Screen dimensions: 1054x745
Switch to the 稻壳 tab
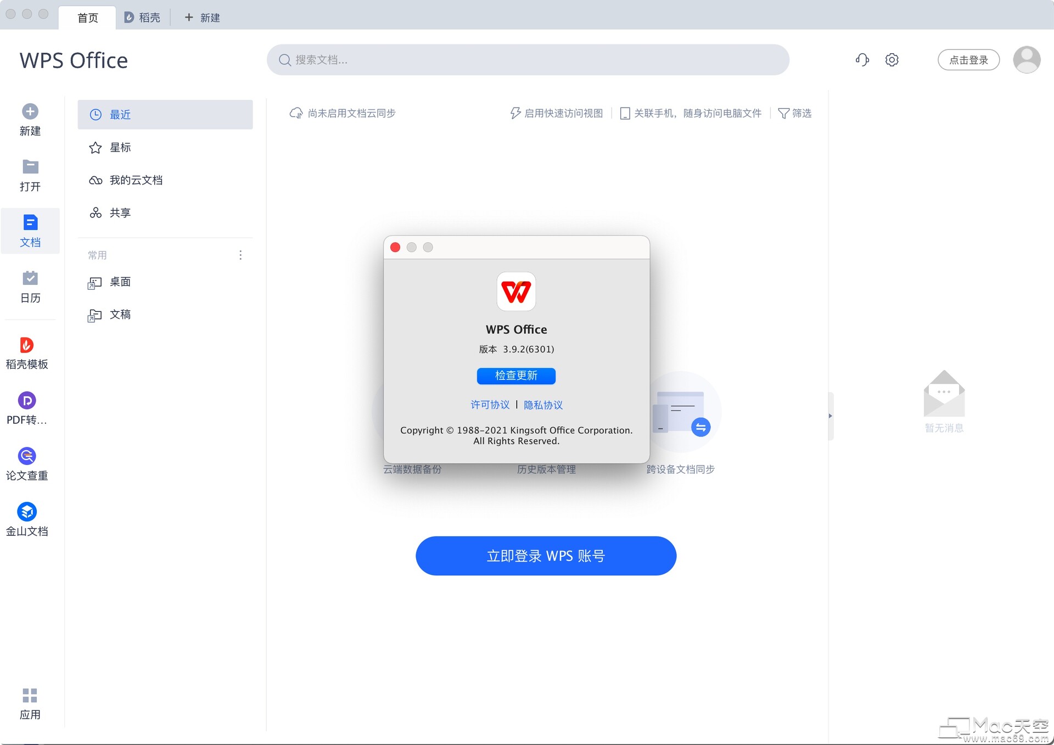coord(142,17)
